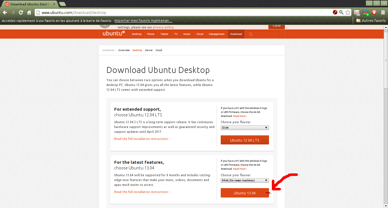The width and height of the screenshot is (388, 208).
Task: Click the greyed-out forward navigation arrow
Action: (13, 12)
